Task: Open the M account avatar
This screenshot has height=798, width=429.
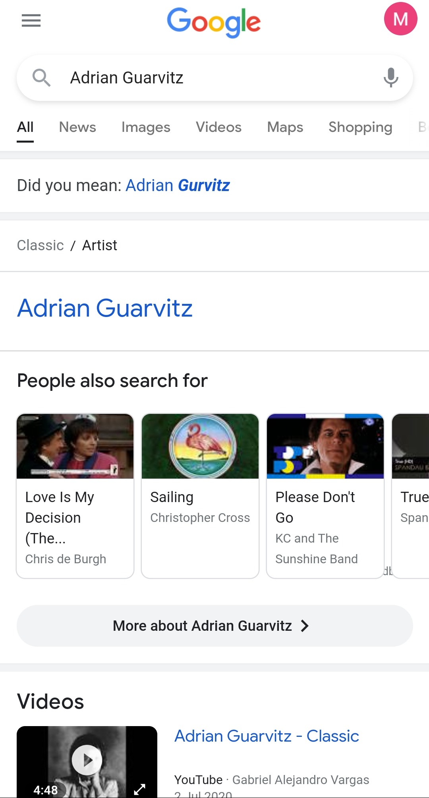Action: (400, 19)
